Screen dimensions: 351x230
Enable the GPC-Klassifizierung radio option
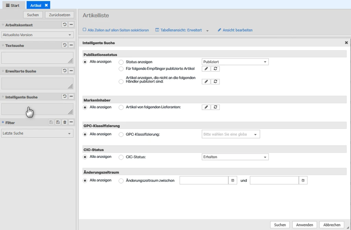point(121,134)
